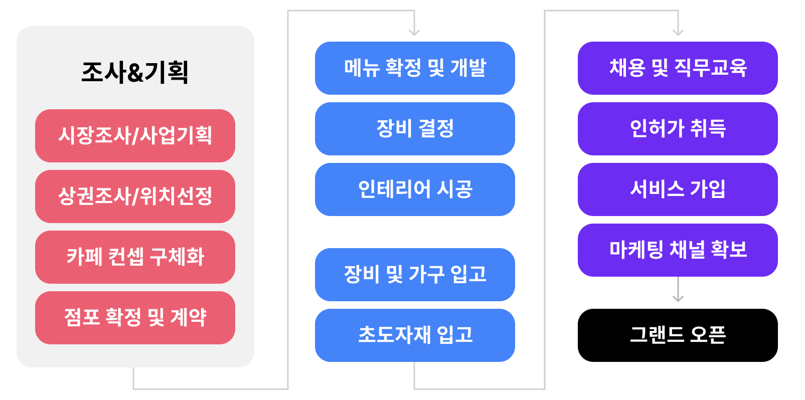
Task: Click the arrow pointing to 그랜드 오픈
Action: tap(678, 290)
